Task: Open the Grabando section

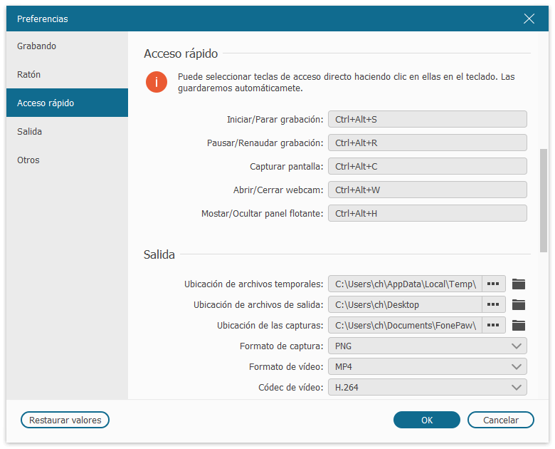Action: [x=68, y=46]
